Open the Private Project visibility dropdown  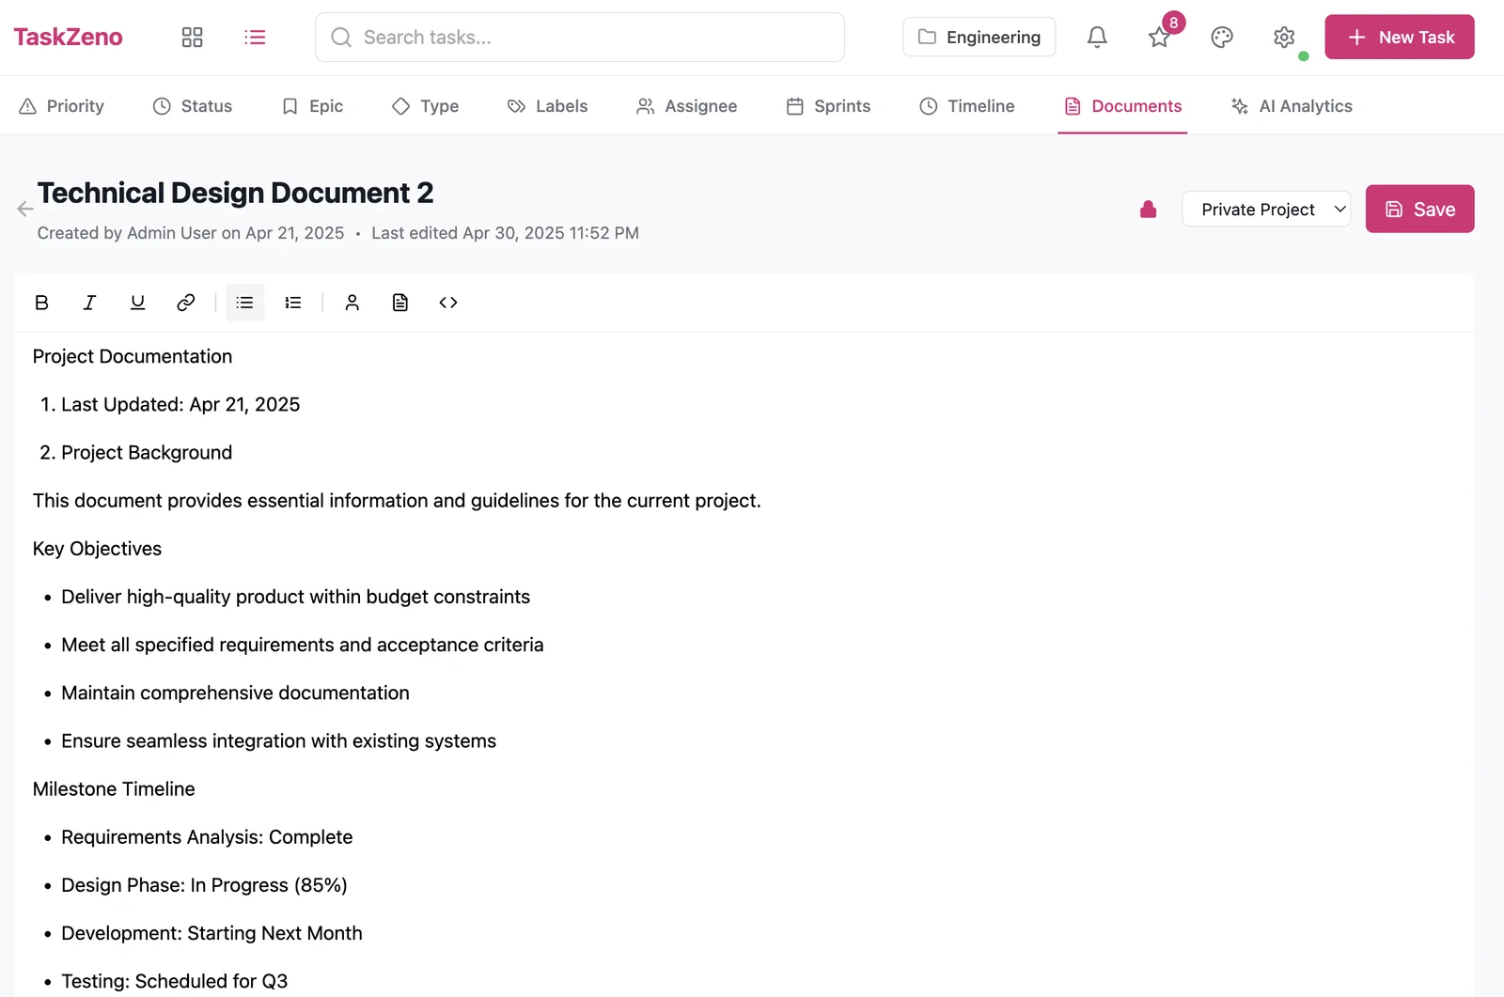[x=1265, y=210]
